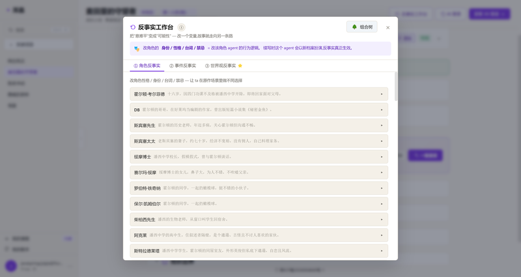Viewport: 521px width, 277px height.
Task: Expand the 赛尔玛·绥摩 row
Action: click(259, 172)
